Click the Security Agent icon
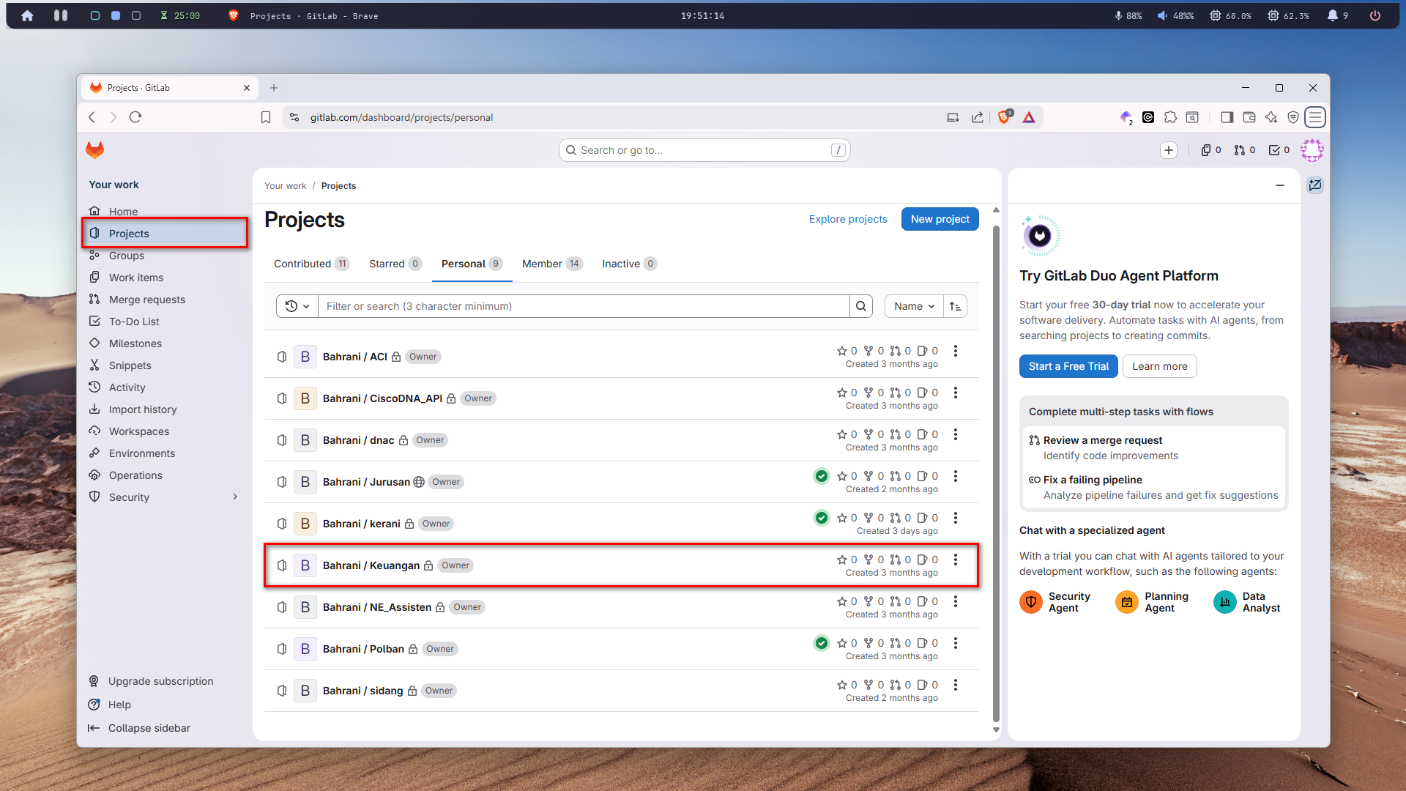Viewport: 1406px width, 791px height. click(x=1031, y=602)
